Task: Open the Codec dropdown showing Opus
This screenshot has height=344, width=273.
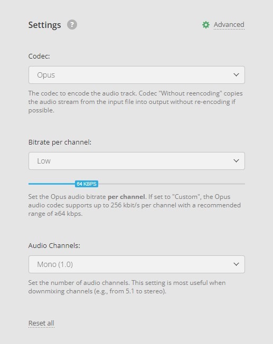Action: click(137, 75)
